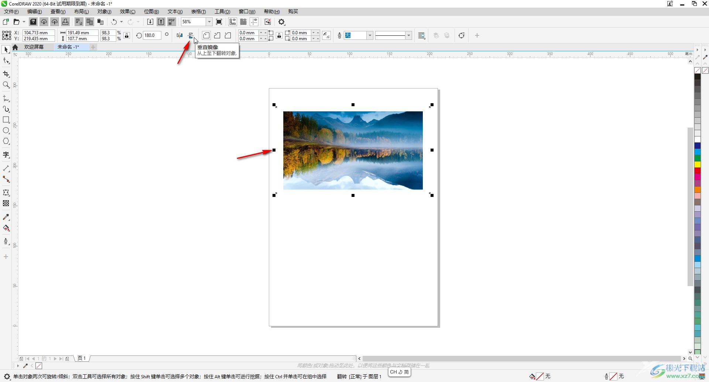This screenshot has height=382, width=709.
Task: Select the Transparency tool
Action: click(6, 203)
